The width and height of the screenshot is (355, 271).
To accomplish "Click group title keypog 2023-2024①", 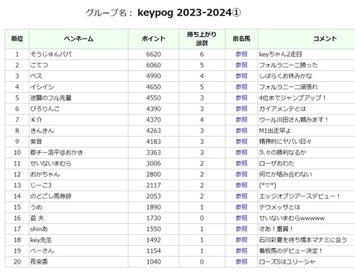I will [189, 13].
